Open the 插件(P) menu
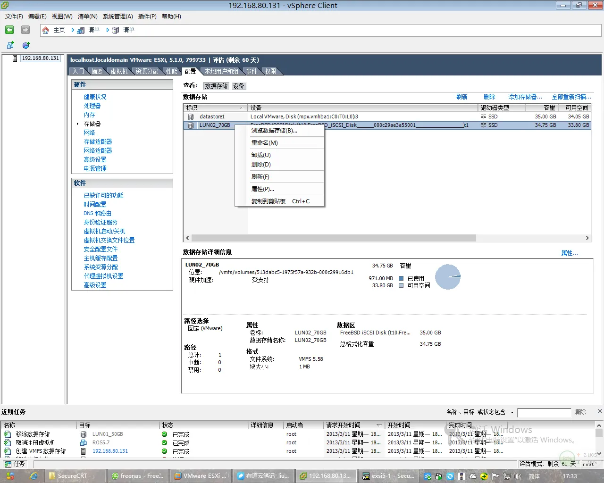This screenshot has width=604, height=483. [147, 17]
